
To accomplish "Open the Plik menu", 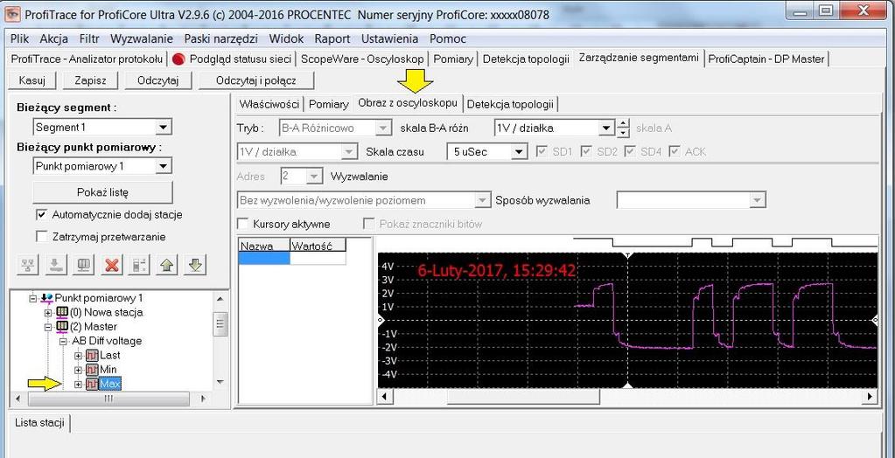I will pos(19,38).
